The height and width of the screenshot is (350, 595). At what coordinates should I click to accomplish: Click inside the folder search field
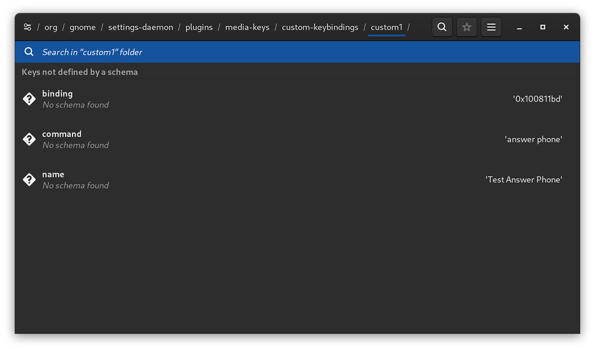174,52
